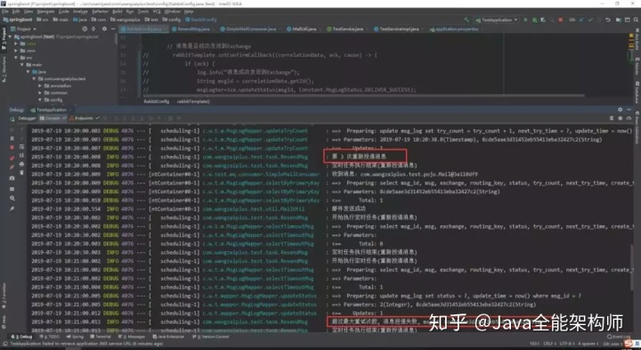Open the File menu
The width and height of the screenshot is (641, 350).
coord(5,12)
